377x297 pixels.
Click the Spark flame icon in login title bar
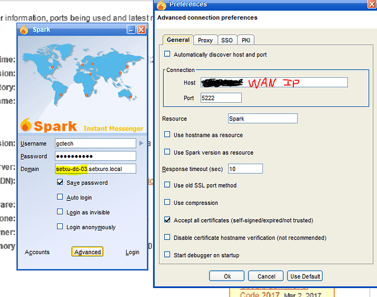[x=24, y=30]
